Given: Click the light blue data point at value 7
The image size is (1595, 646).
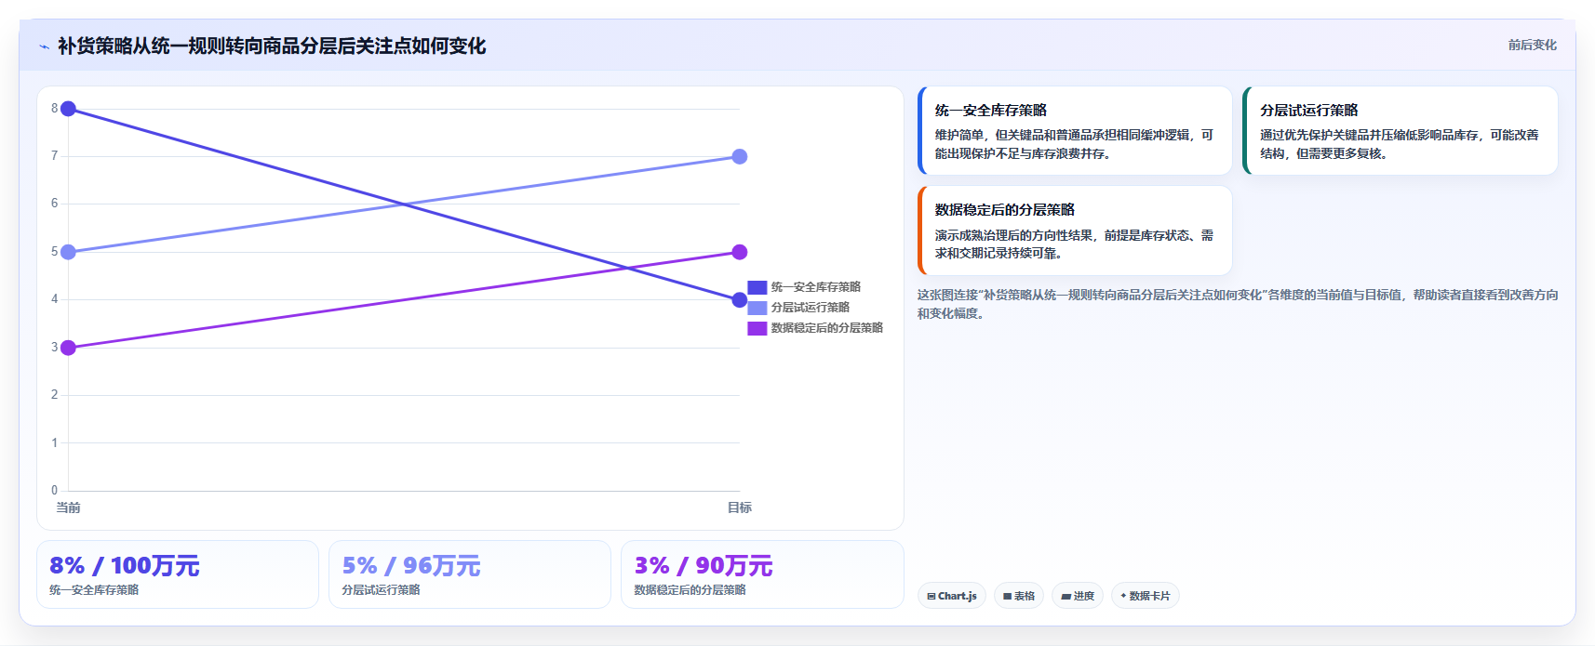Looking at the screenshot, I should [740, 156].
